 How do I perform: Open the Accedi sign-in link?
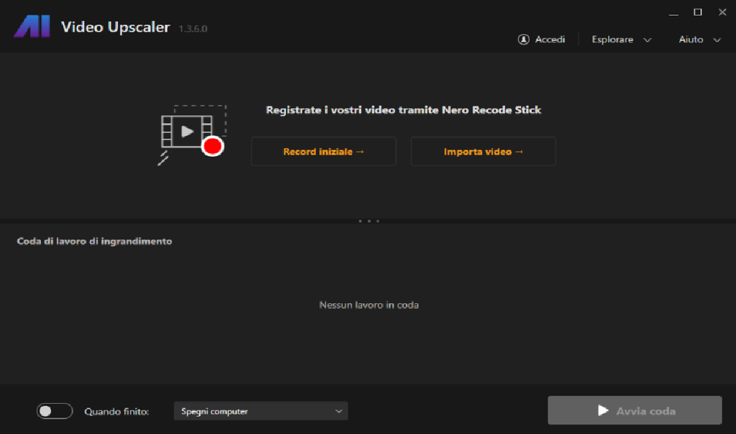(550, 40)
